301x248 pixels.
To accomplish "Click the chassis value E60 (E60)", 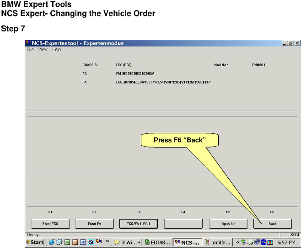I will click(124, 65).
